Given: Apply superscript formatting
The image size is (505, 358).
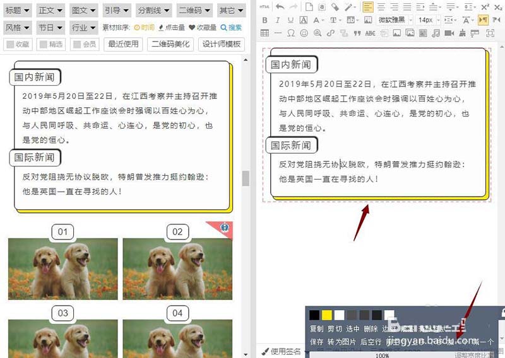Looking at the screenshot, I should pos(485,7).
